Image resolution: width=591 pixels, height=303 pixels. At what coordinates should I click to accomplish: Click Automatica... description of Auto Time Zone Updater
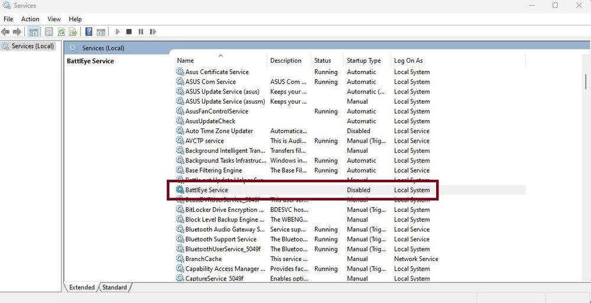(x=289, y=131)
